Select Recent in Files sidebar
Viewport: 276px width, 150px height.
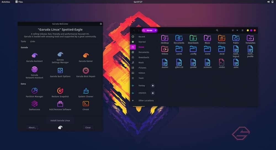pos(144,37)
